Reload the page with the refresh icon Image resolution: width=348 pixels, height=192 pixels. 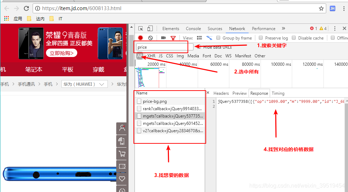26,8
